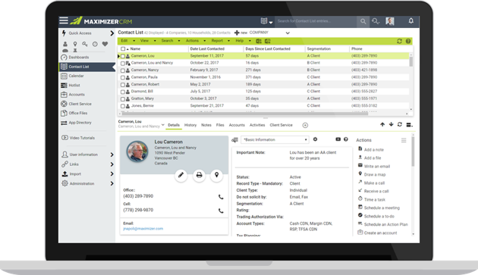Click the map pin icon on the contact card
478x275 pixels.
tap(216, 175)
